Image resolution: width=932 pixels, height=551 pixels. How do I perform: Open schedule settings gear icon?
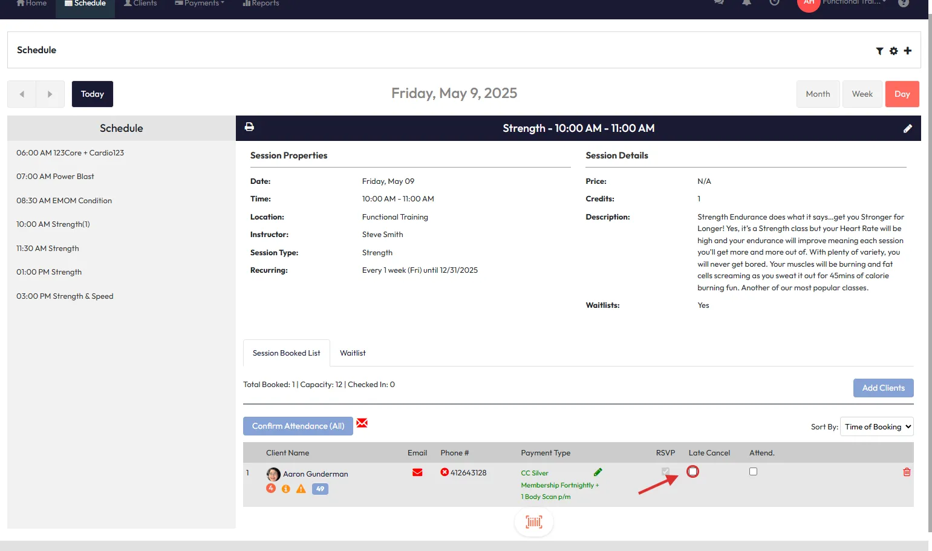893,51
